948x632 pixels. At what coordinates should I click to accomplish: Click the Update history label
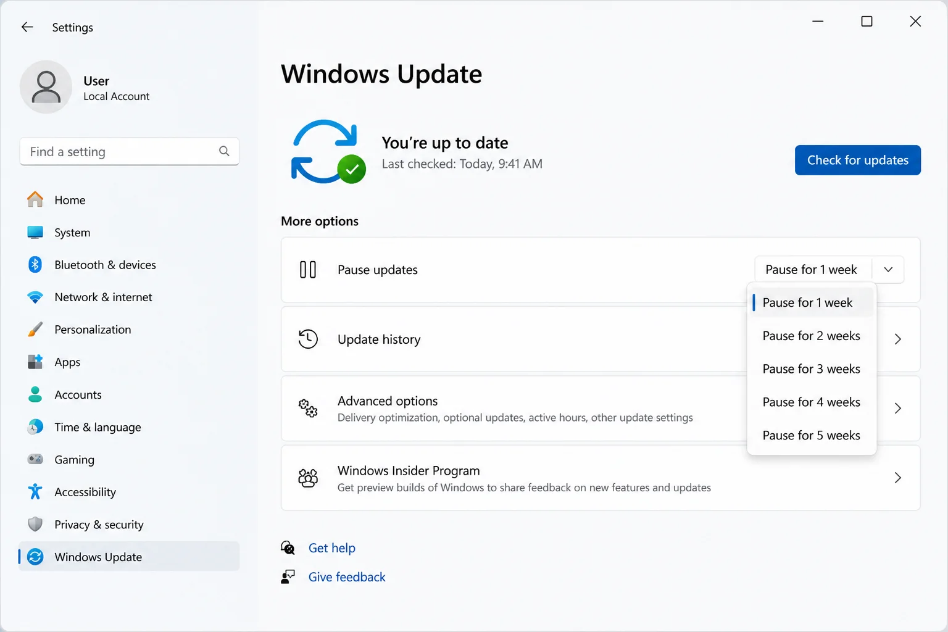point(379,339)
